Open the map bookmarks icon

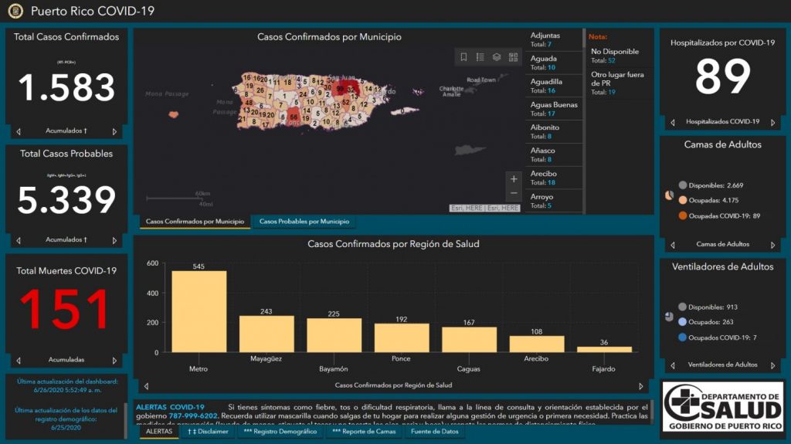463,57
